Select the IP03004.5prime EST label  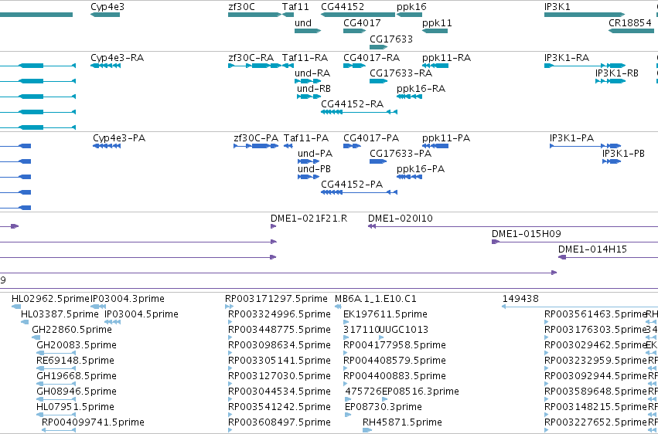(x=141, y=314)
